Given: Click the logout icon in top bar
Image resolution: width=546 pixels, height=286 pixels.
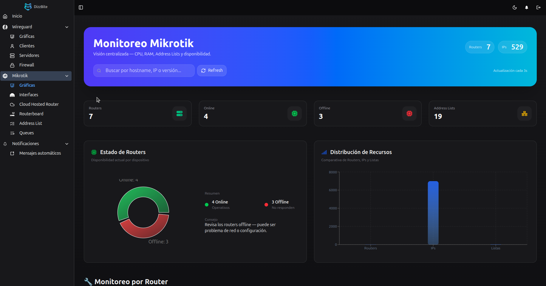Looking at the screenshot, I should 538,7.
